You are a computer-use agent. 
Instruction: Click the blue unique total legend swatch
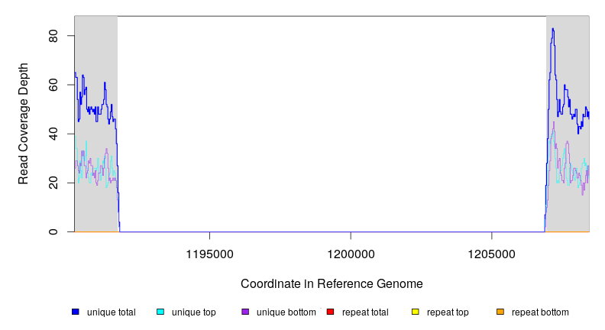[x=76, y=312]
